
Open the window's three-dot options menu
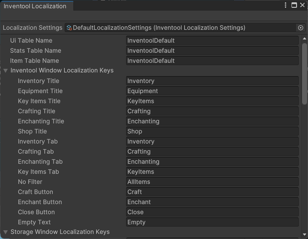click(286, 6)
